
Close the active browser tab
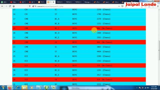pyautogui.click(x=53, y=2)
